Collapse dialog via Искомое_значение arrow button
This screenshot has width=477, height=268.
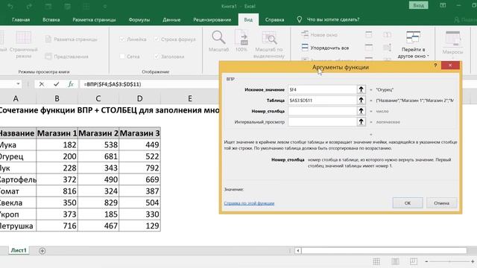[x=361, y=89]
